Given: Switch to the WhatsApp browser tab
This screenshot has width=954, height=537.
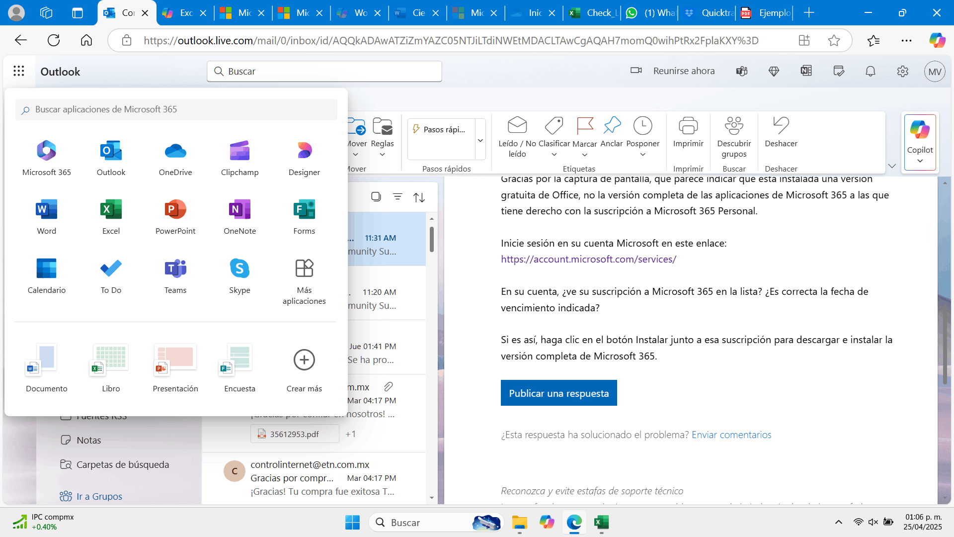Looking at the screenshot, I should tap(652, 13).
